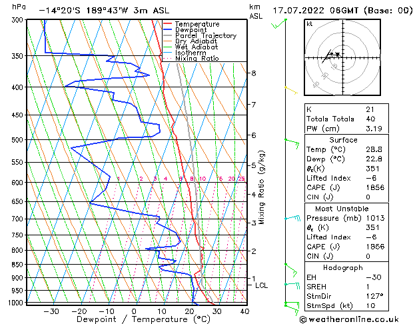Click the 'Hodograph' section header in table
Image resolution: width=419 pixels, height=324 pixels.
pyautogui.click(x=343, y=267)
